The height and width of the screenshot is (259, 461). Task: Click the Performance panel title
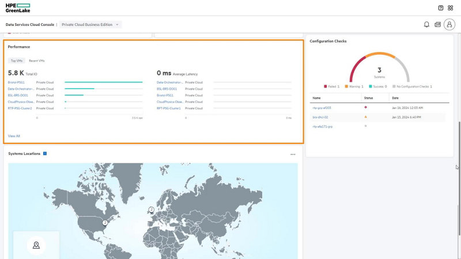coord(19,47)
